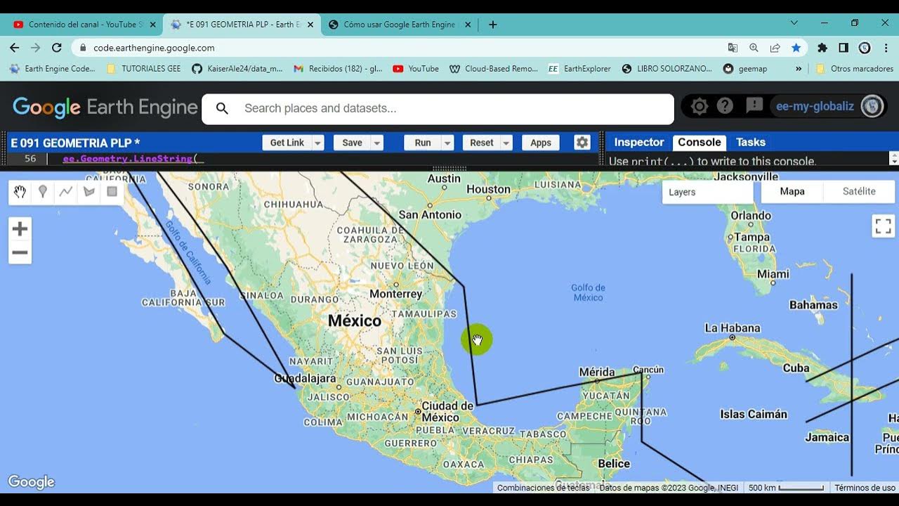Select the pan hand map tool
The image size is (899, 506).
pos(20,192)
